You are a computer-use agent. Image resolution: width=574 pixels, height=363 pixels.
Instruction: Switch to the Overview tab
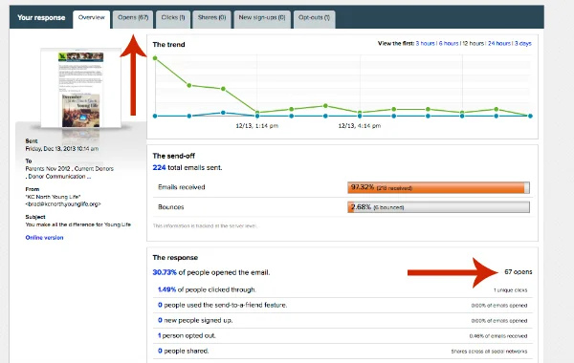[x=92, y=19]
